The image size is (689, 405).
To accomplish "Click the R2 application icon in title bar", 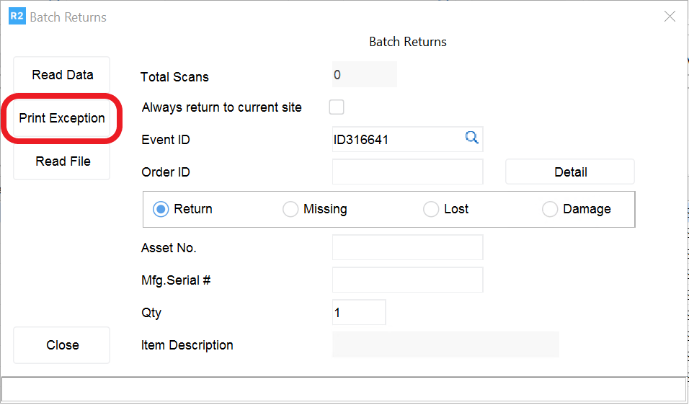I will point(17,17).
